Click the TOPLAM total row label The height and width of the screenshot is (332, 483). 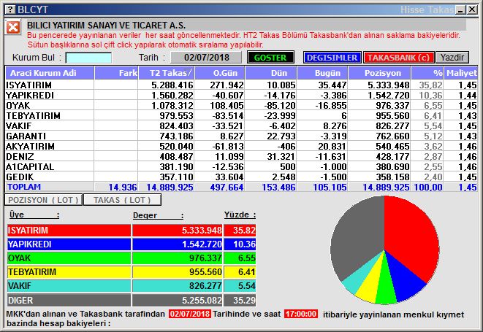(24, 187)
